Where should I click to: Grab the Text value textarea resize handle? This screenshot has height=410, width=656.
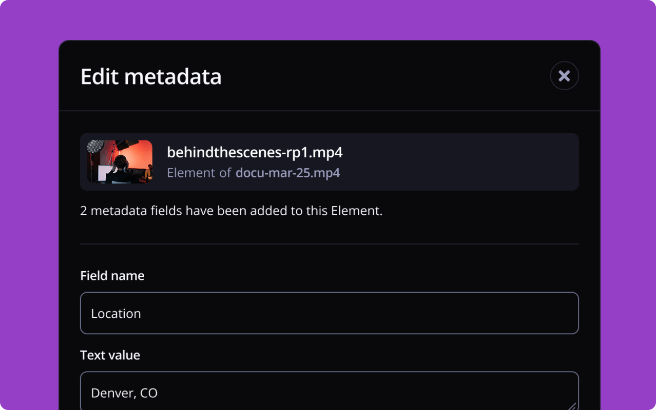pos(572,406)
